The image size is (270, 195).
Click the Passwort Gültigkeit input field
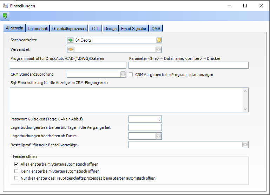[145, 119]
